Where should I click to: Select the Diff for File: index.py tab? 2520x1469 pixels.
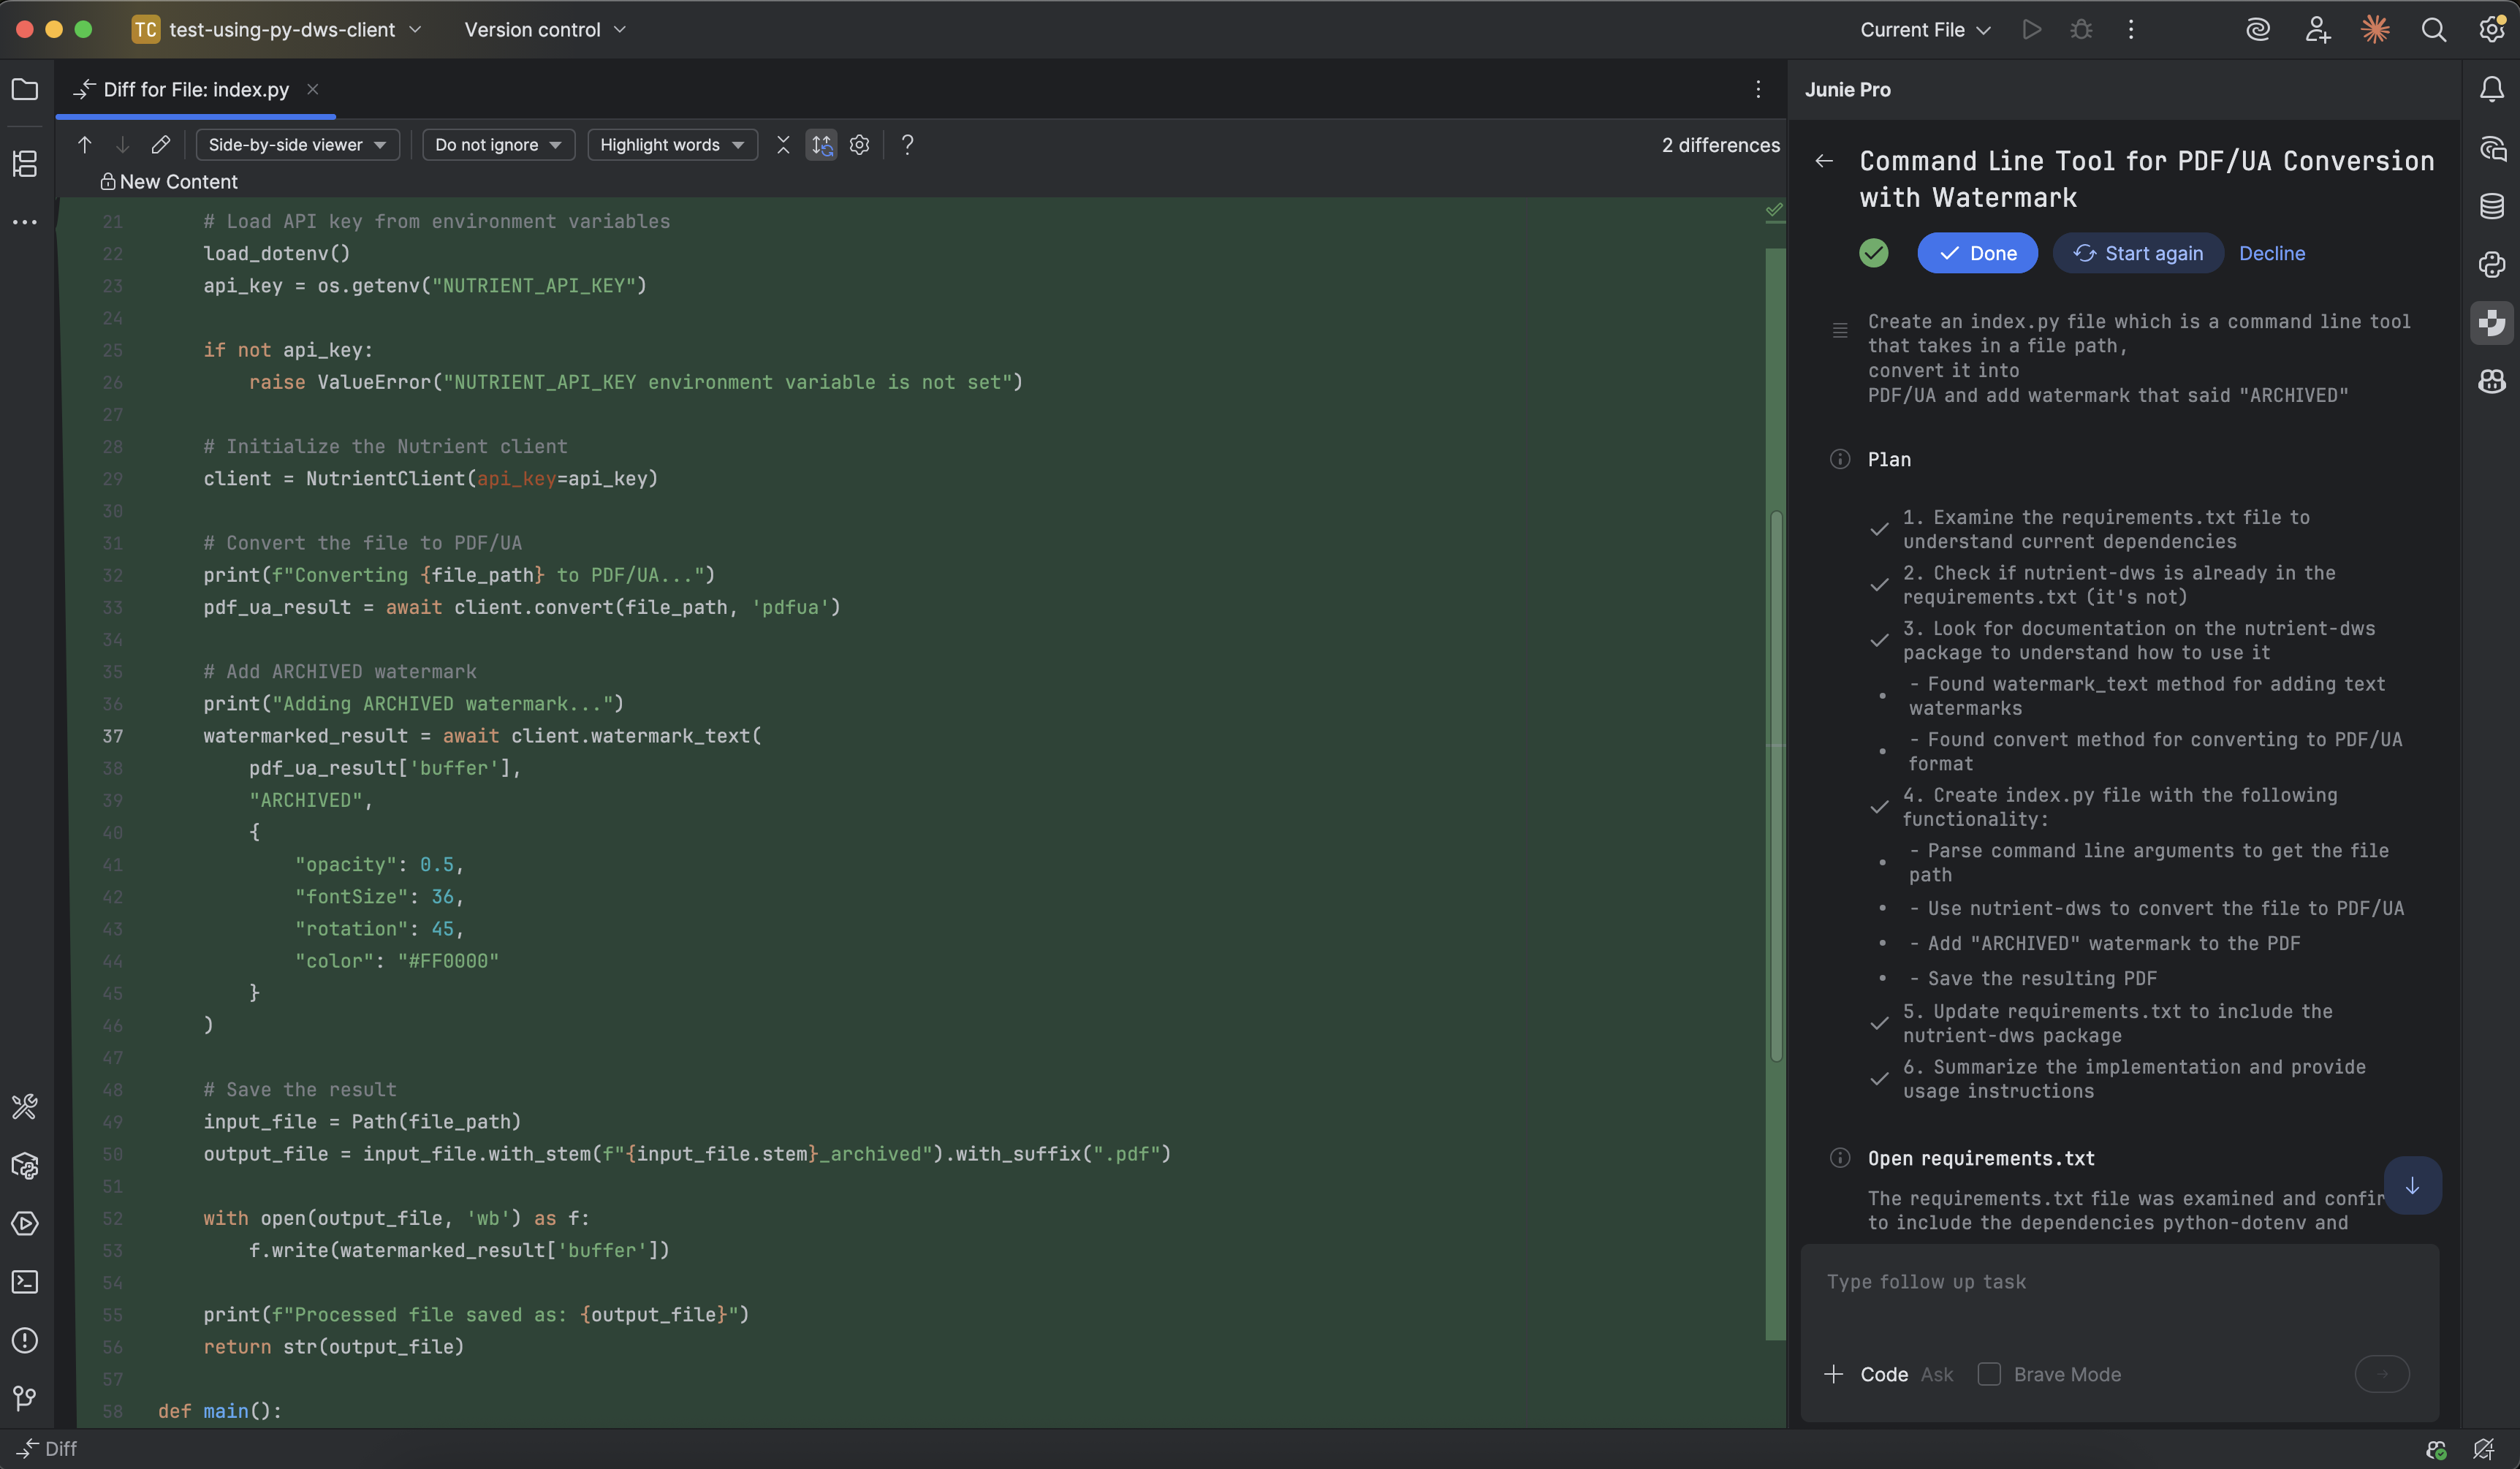[195, 89]
